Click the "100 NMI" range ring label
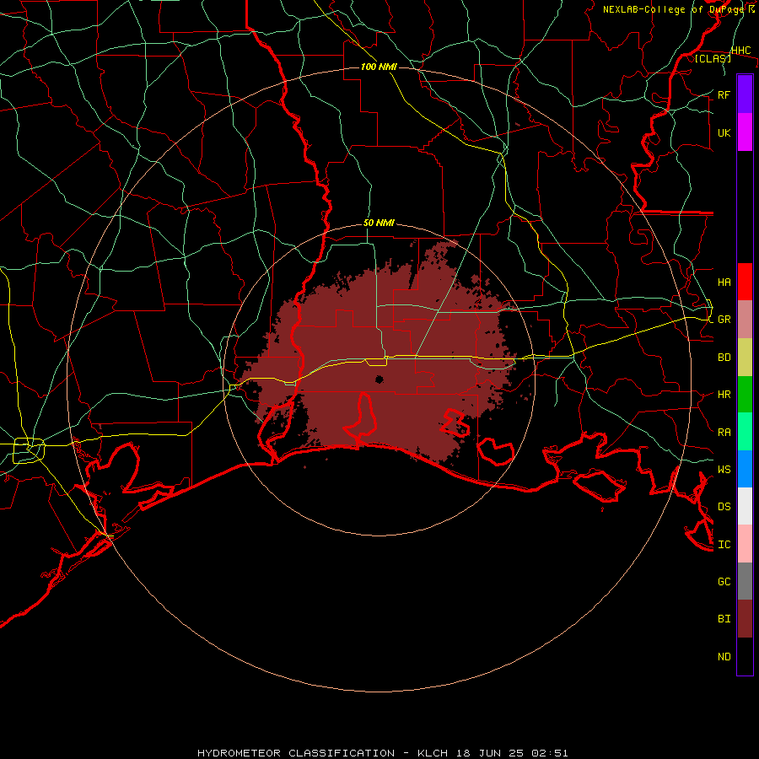This screenshot has height=759, width=759. [x=379, y=67]
